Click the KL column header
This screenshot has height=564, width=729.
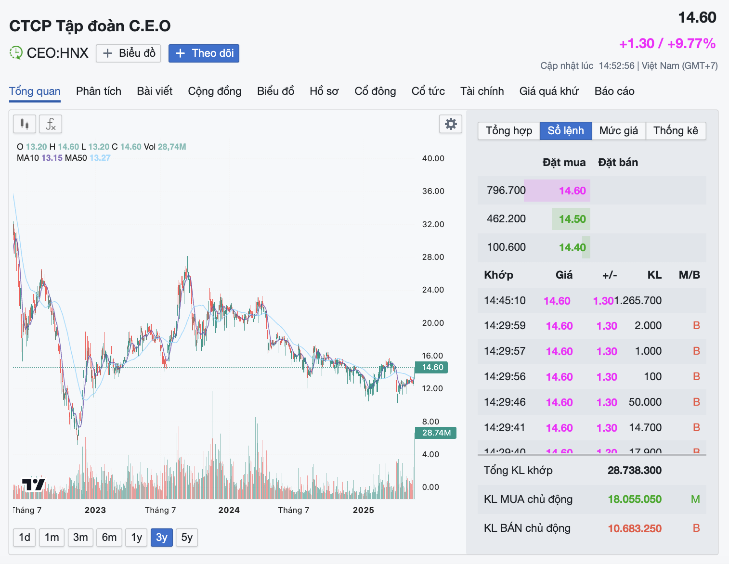(x=654, y=275)
